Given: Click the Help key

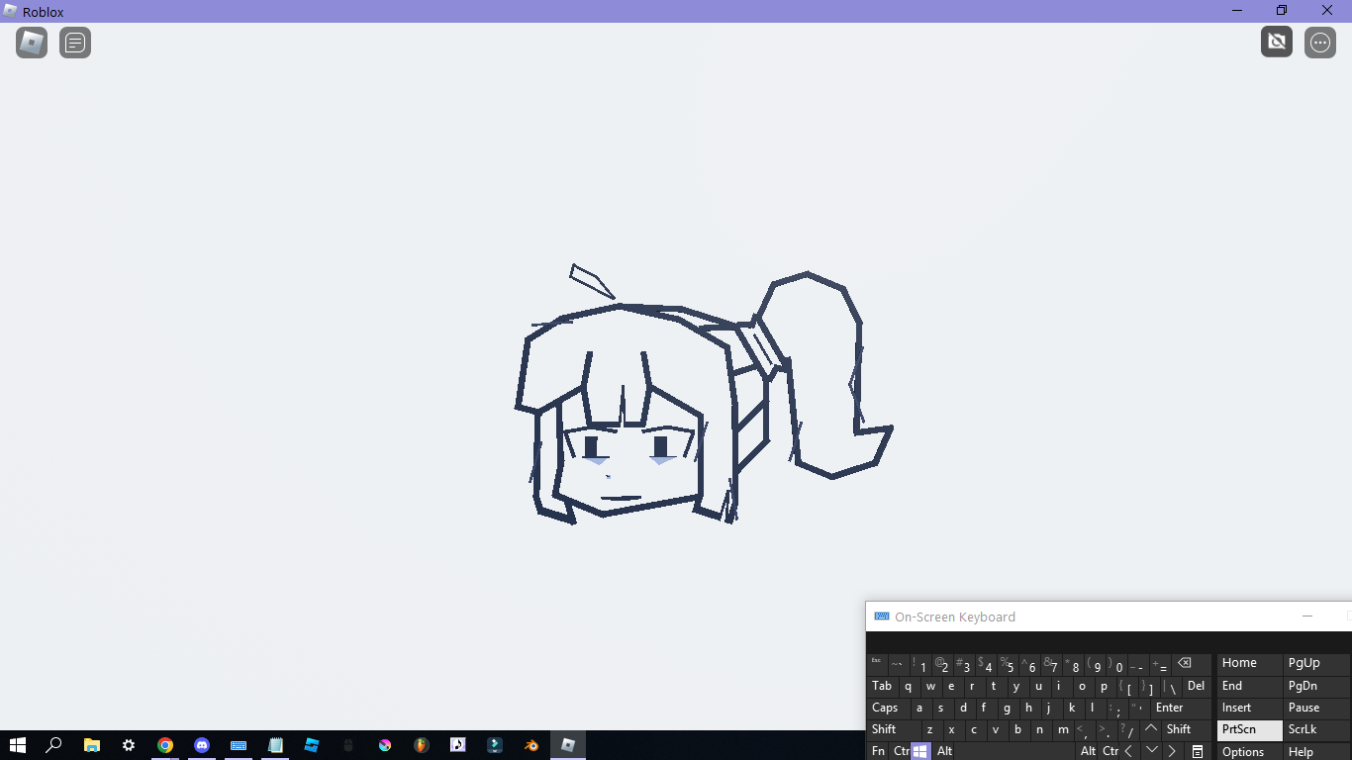Looking at the screenshot, I should tap(1317, 751).
